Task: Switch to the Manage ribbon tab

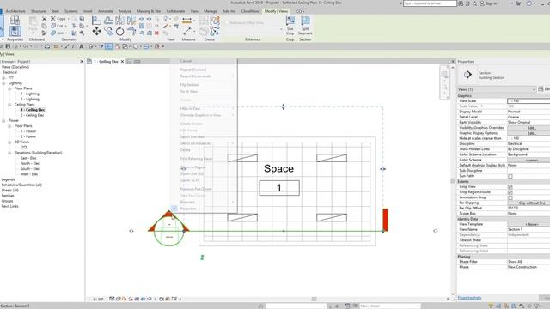Action: pyautogui.click(x=210, y=11)
